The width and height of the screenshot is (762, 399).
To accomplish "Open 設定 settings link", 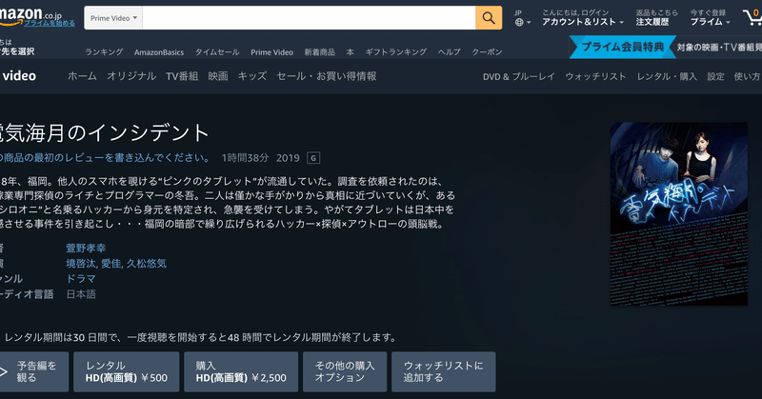I will [x=715, y=77].
